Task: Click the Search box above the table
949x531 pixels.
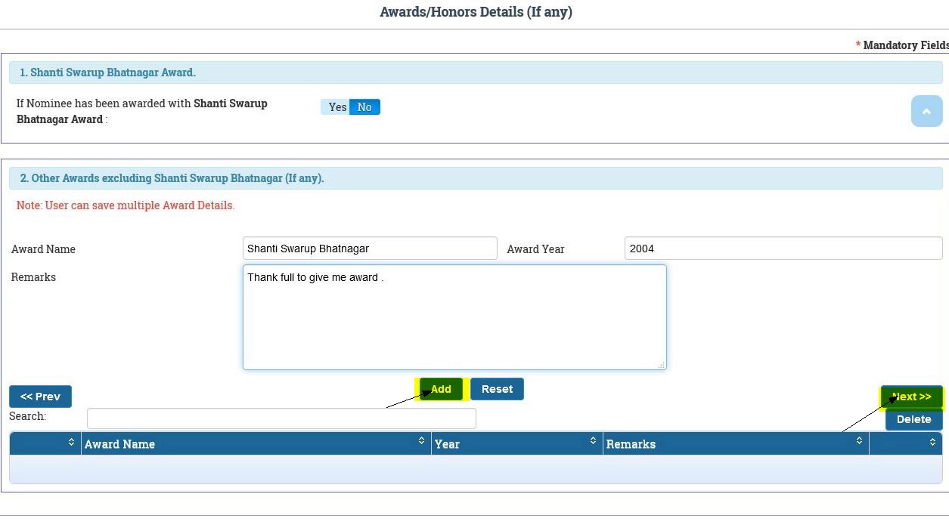Action: pos(281,418)
